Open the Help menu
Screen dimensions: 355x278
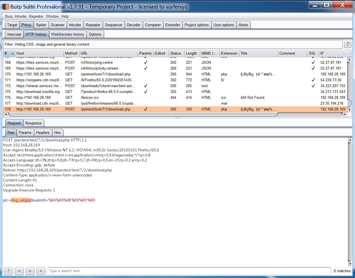(65, 16)
